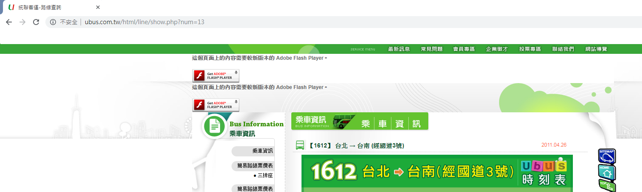Screen dimensions: 642x192
Task: Click the U favicon on the browser tab
Action: [11, 7]
